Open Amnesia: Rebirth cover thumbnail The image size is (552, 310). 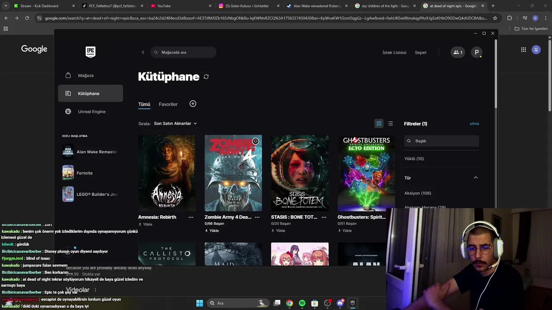[166, 173]
